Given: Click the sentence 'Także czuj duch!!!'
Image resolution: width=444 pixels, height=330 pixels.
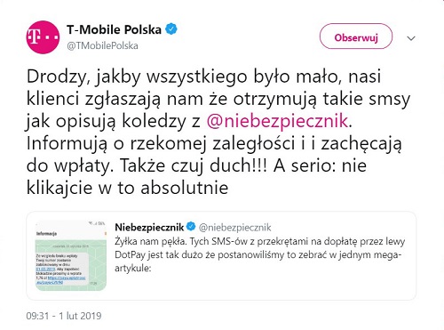Looking at the screenshot, I should coord(194,165).
